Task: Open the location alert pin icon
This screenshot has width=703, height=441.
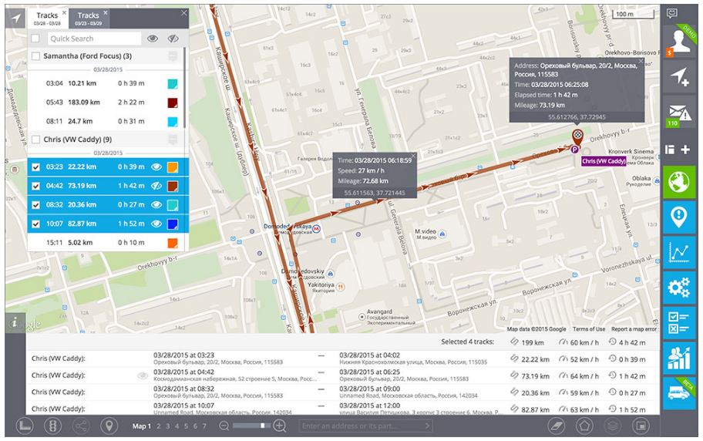Action: pos(679,217)
